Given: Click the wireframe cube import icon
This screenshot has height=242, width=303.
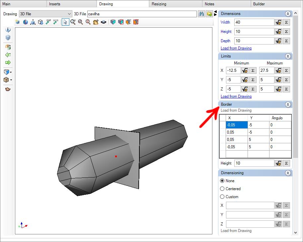Looking at the screenshot, I should coord(40,22).
